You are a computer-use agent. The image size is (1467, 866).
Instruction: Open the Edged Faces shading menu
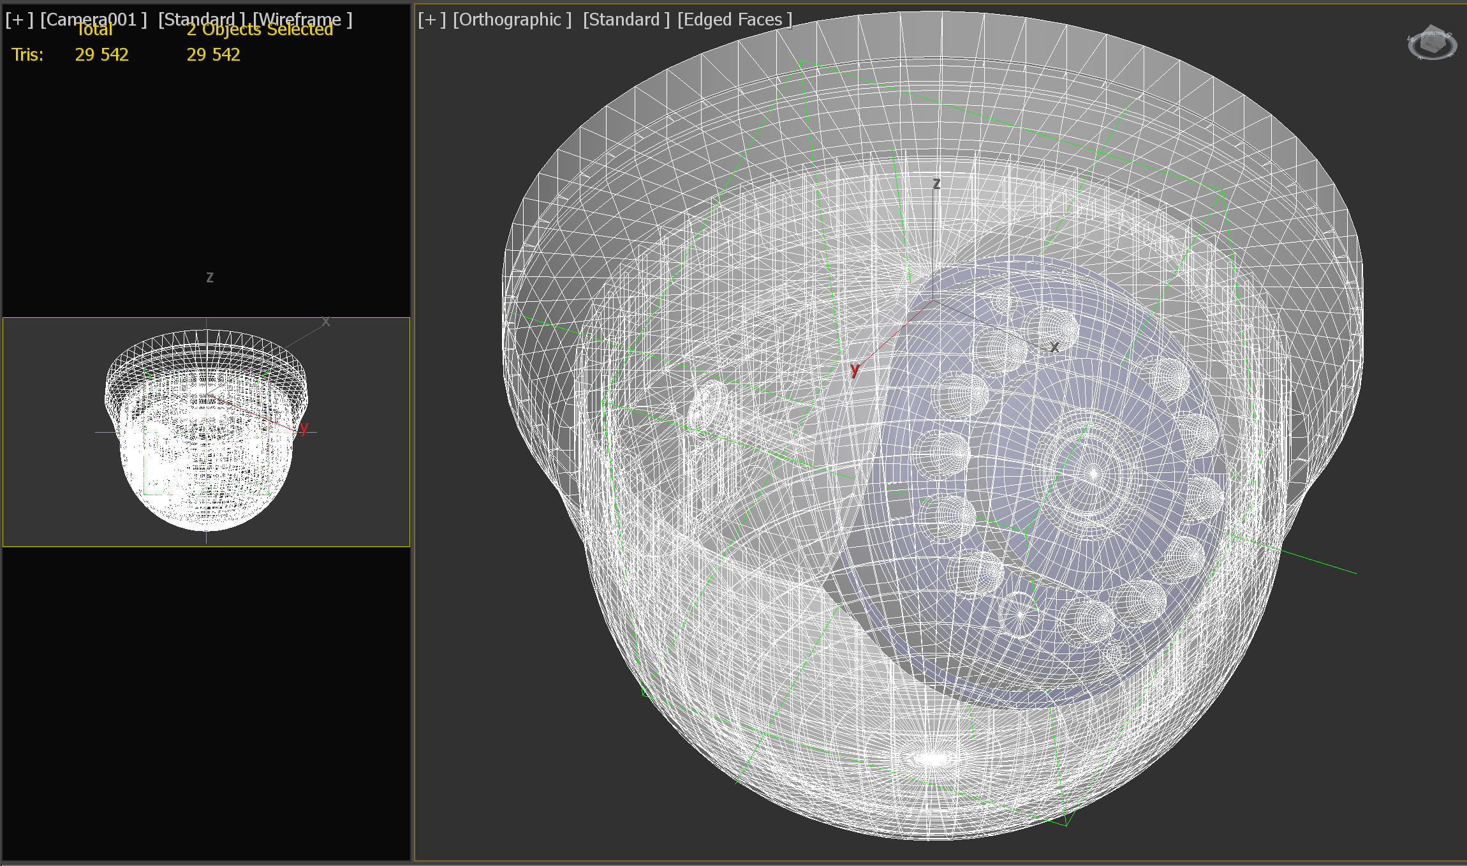[x=734, y=20]
